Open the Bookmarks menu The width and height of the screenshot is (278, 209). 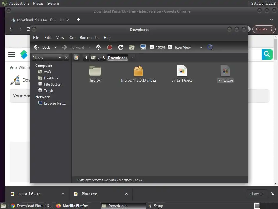(x=89, y=38)
